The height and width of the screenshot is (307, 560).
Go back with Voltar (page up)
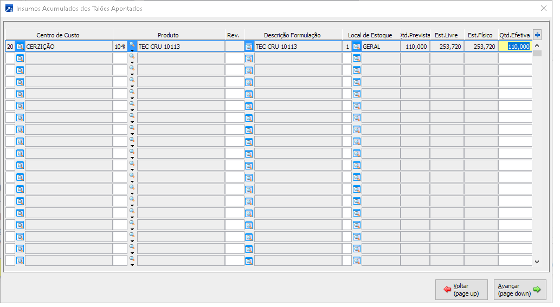[x=461, y=290]
